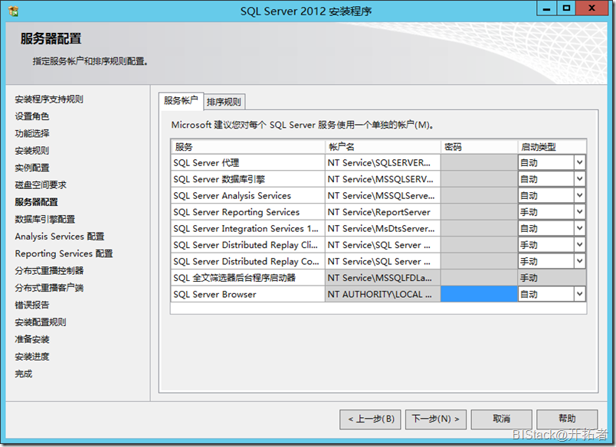The image size is (616, 447).
Task: Expand startup type for SQL Server Analysis Services
Action: coord(579,195)
